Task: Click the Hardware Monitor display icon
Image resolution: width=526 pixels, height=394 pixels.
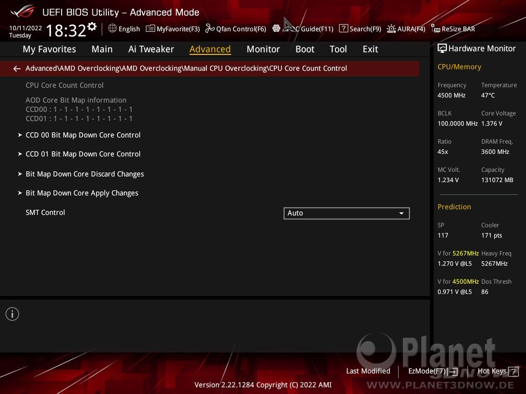Action: click(442, 49)
